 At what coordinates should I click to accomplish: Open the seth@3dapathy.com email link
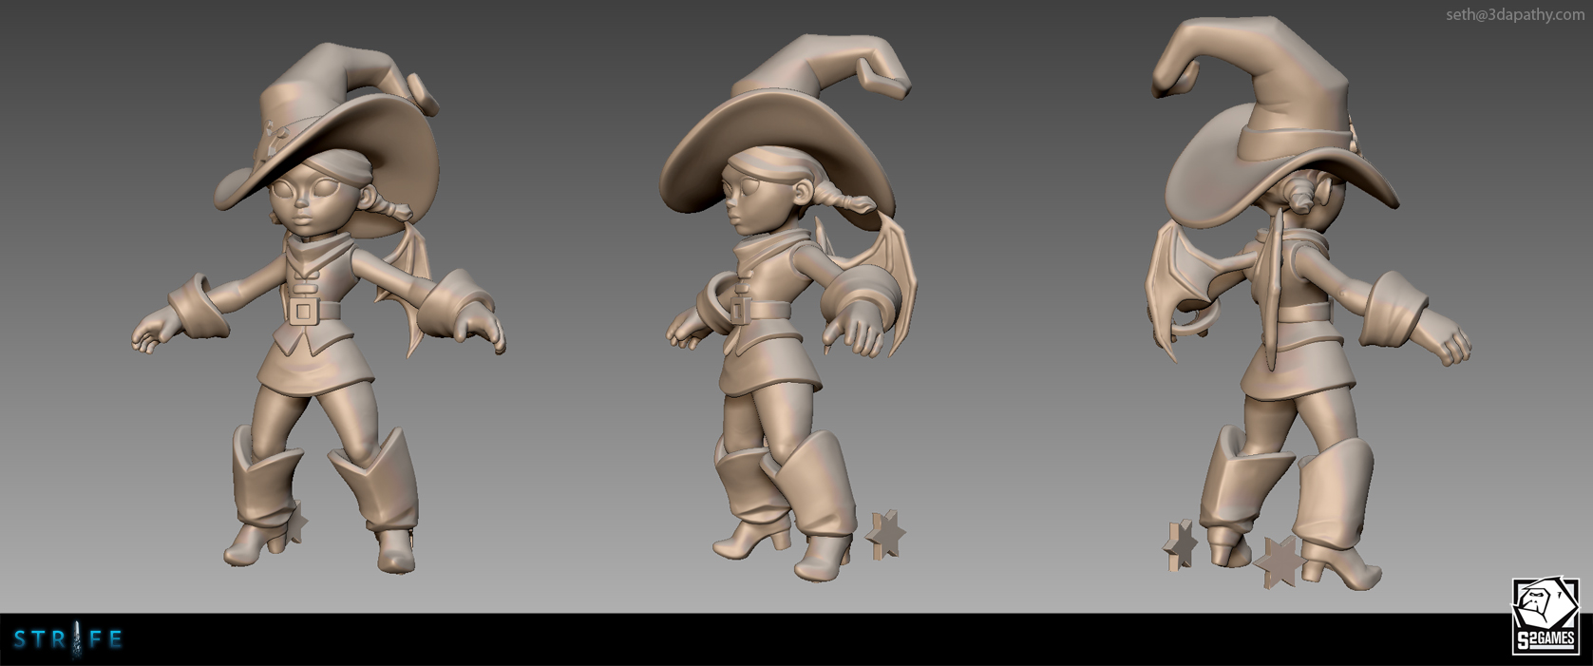1514,14
